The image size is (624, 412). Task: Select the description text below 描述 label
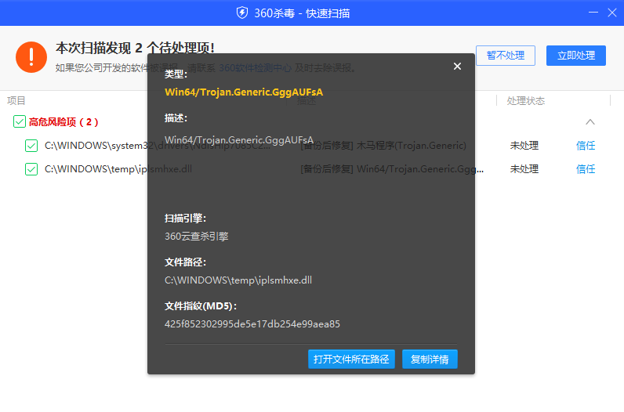pos(239,140)
